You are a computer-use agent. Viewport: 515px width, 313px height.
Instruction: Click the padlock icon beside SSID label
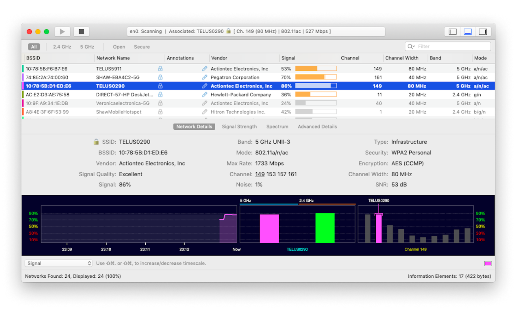[96, 142]
